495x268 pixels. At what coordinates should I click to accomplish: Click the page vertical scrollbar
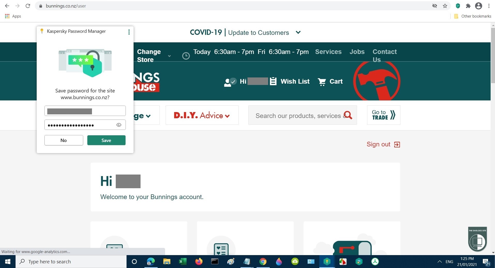click(x=493, y=56)
